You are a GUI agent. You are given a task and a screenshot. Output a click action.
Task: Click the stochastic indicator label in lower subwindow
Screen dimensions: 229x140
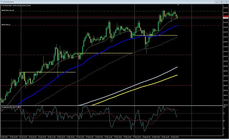(x=11, y=107)
